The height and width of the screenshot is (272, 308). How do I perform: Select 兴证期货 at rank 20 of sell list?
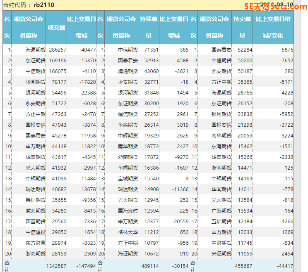pos(221,253)
